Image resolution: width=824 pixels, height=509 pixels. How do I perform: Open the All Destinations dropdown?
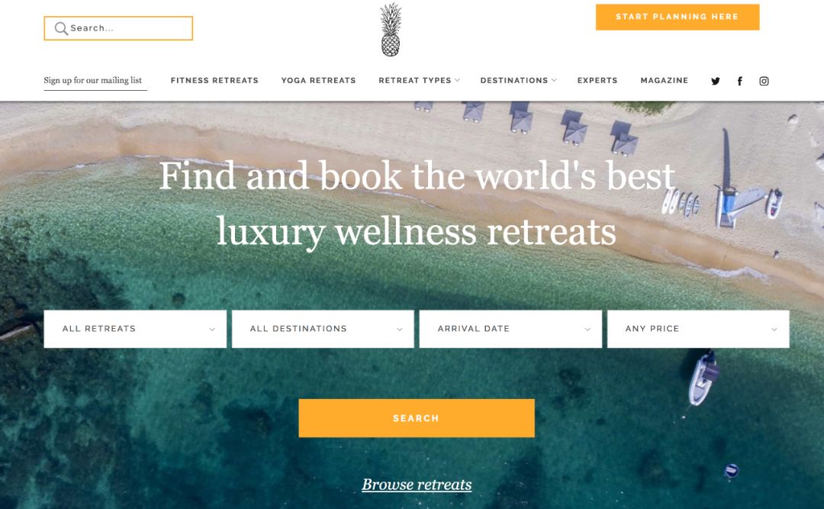click(323, 329)
